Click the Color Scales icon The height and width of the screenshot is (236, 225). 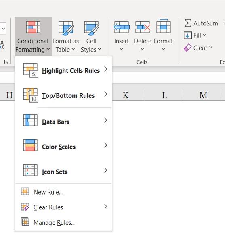pos(30,145)
